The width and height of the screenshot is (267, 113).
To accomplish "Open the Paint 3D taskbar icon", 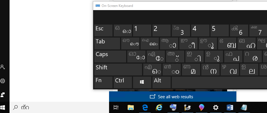I will 201,108.
